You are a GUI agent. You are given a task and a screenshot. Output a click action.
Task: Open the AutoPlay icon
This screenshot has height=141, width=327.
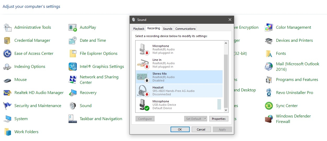point(73,27)
